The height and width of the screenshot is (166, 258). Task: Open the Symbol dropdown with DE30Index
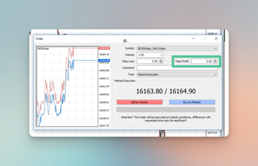[x=177, y=48]
